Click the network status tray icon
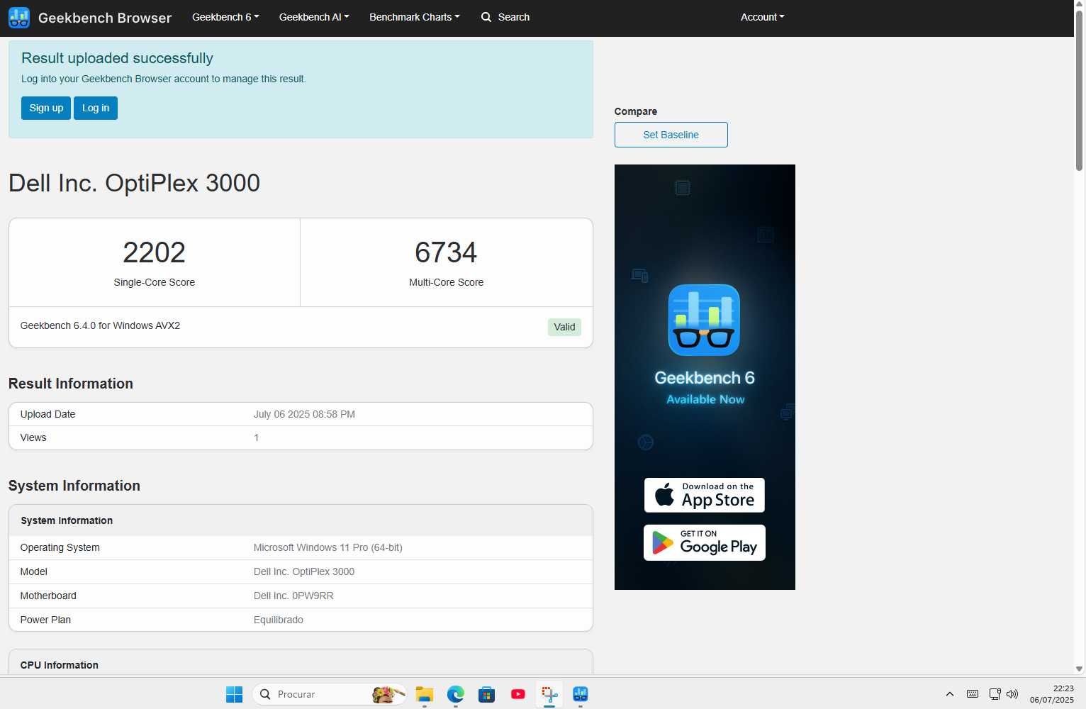1086x709 pixels. tap(995, 694)
